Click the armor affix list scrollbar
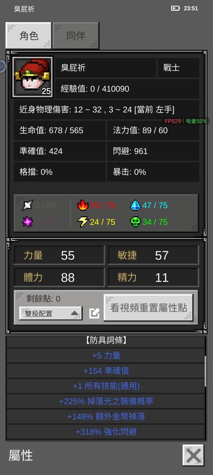This screenshot has width=213, height=475. pyautogui.click(x=205, y=371)
